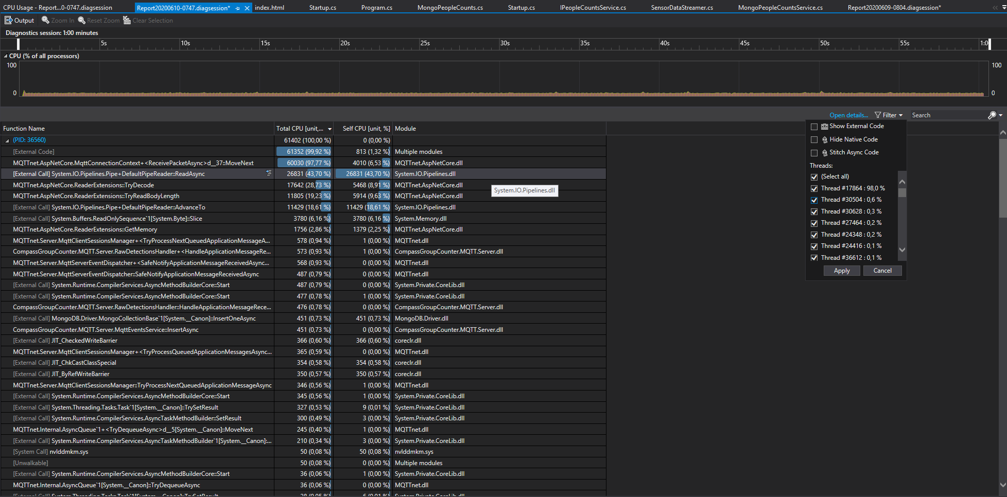Click inside the Search input field
The image size is (1007, 497).
[947, 115]
